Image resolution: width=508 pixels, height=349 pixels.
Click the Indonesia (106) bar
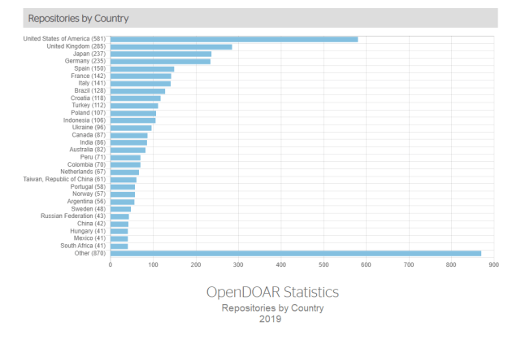pyautogui.click(x=132, y=120)
